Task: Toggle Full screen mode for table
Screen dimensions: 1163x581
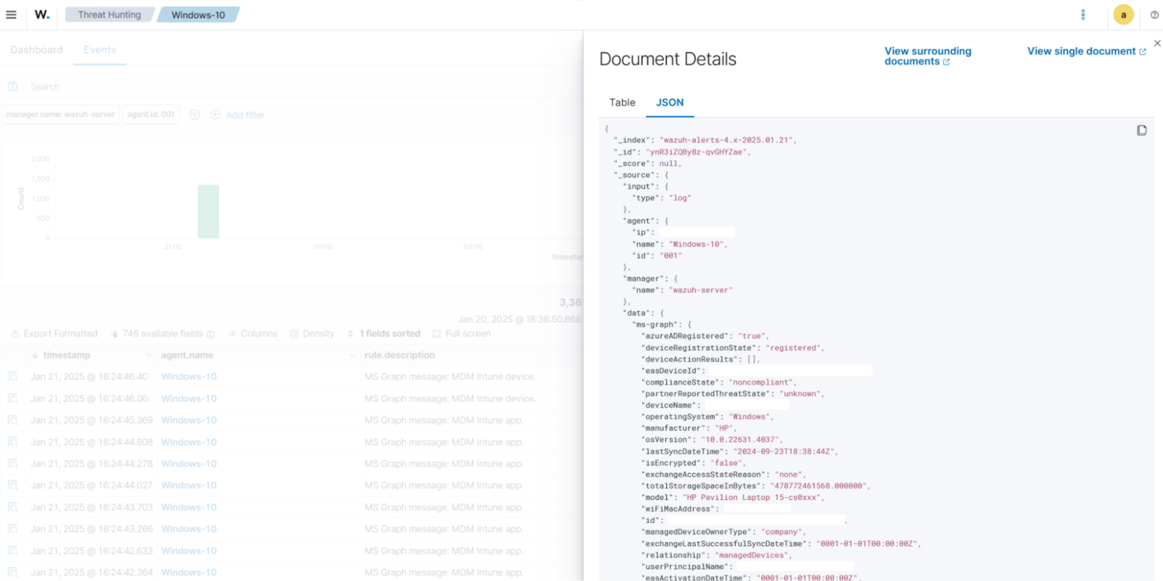Action: [462, 334]
